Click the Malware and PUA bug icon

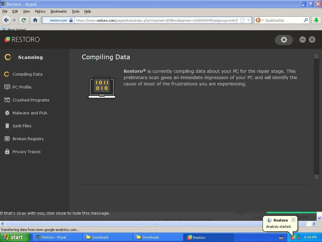[x=7, y=113]
